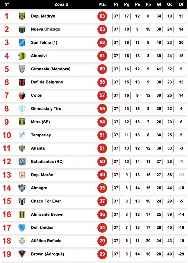
Task: Click the Almirante Brown team name
Action: click(47, 214)
